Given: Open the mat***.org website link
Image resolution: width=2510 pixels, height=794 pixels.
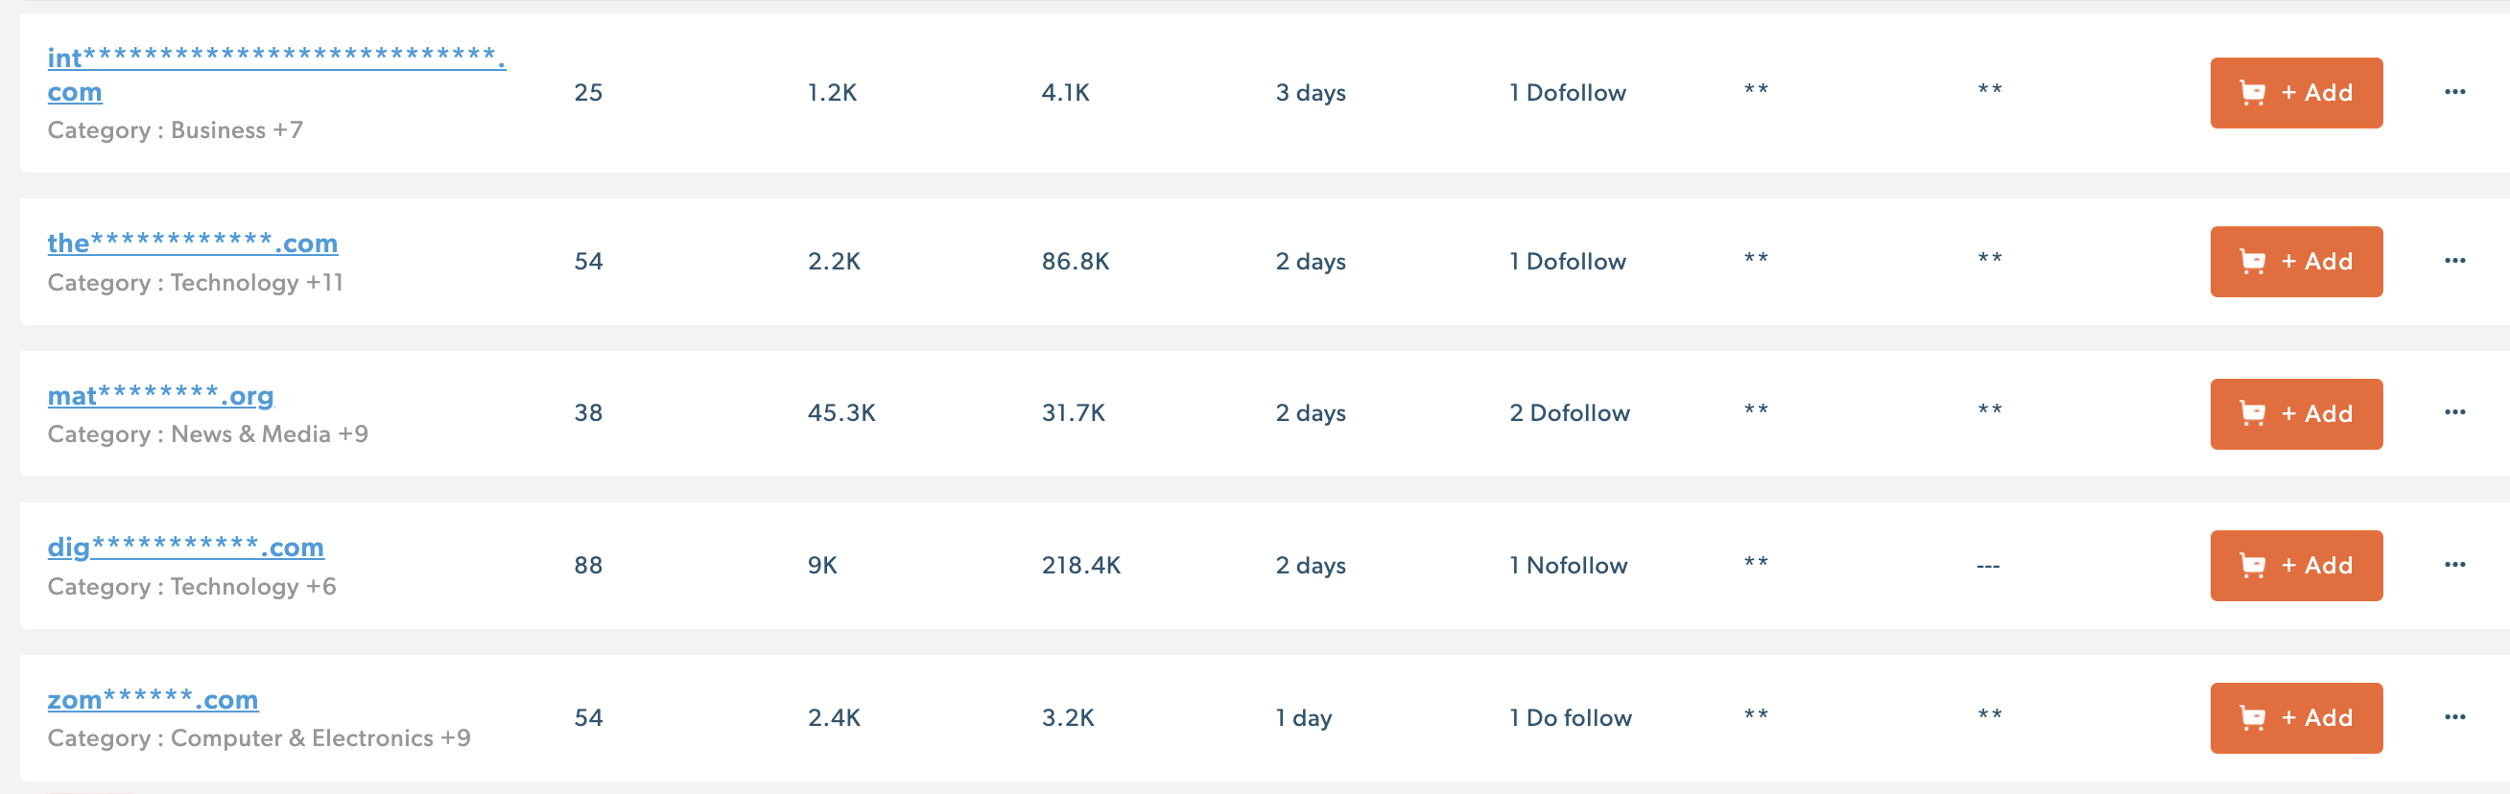Looking at the screenshot, I should [161, 395].
